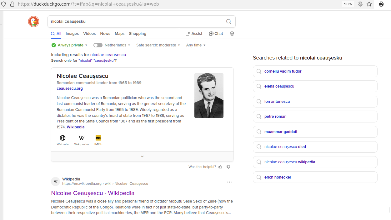Select related search erich honecker
Image resolution: width=391 pixels, height=220 pixels.
pyautogui.click(x=315, y=177)
